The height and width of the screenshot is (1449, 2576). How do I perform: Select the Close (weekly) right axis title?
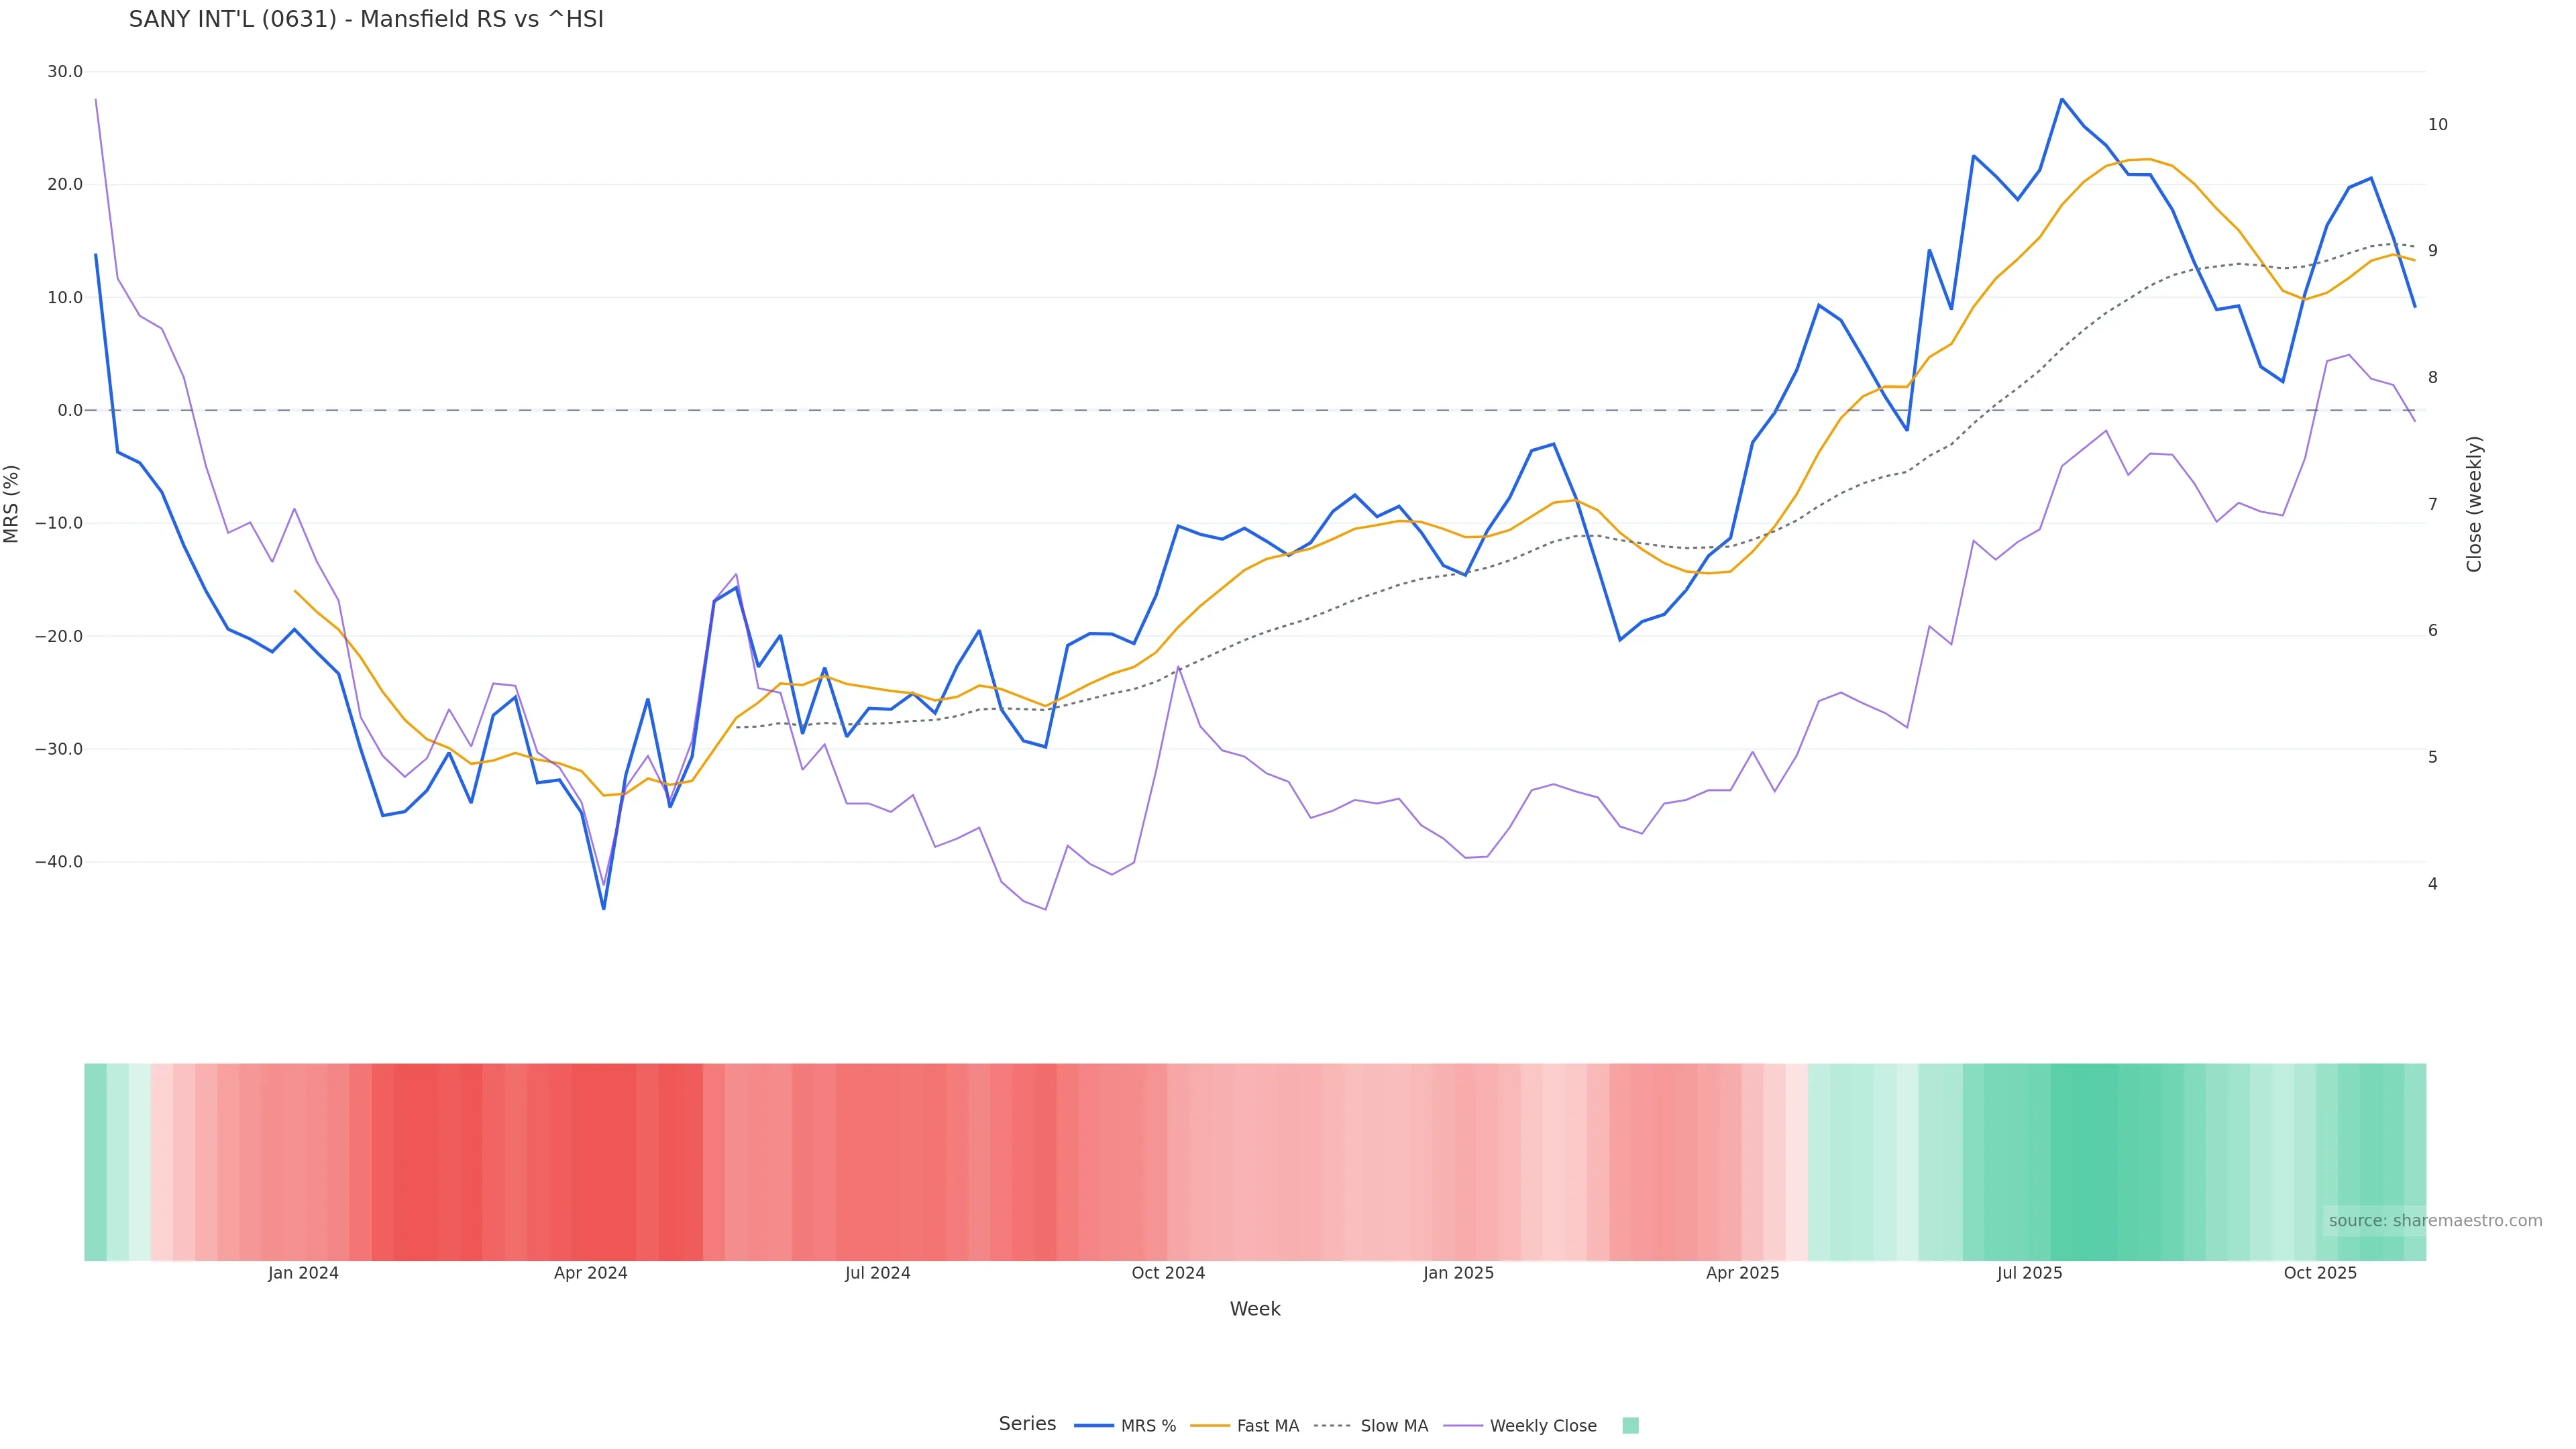[2474, 504]
